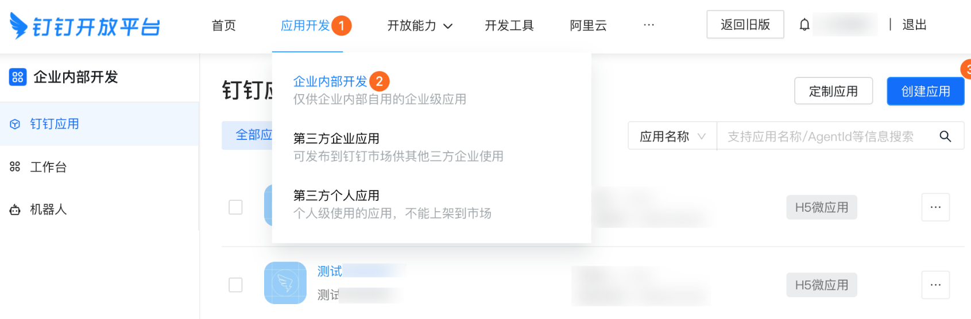Click the 工作台 sidebar icon

coord(15,167)
